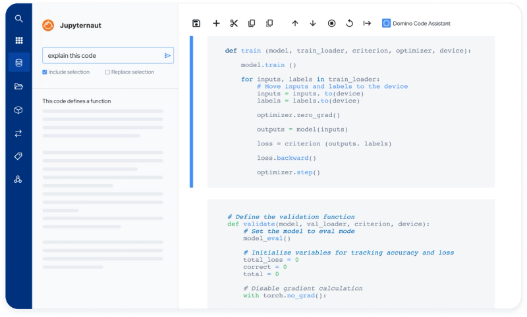The height and width of the screenshot is (317, 527).
Task: Click 'optimizer.zero_grad()' line
Action: tap(298, 115)
